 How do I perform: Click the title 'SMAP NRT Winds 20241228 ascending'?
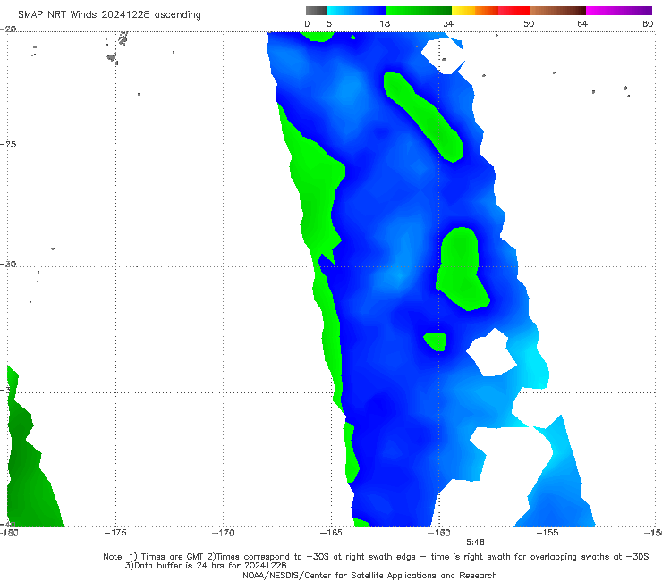(x=109, y=15)
